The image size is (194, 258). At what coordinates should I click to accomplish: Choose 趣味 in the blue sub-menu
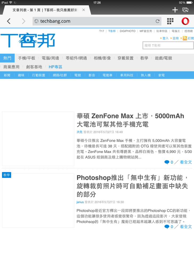[x=21, y=75]
